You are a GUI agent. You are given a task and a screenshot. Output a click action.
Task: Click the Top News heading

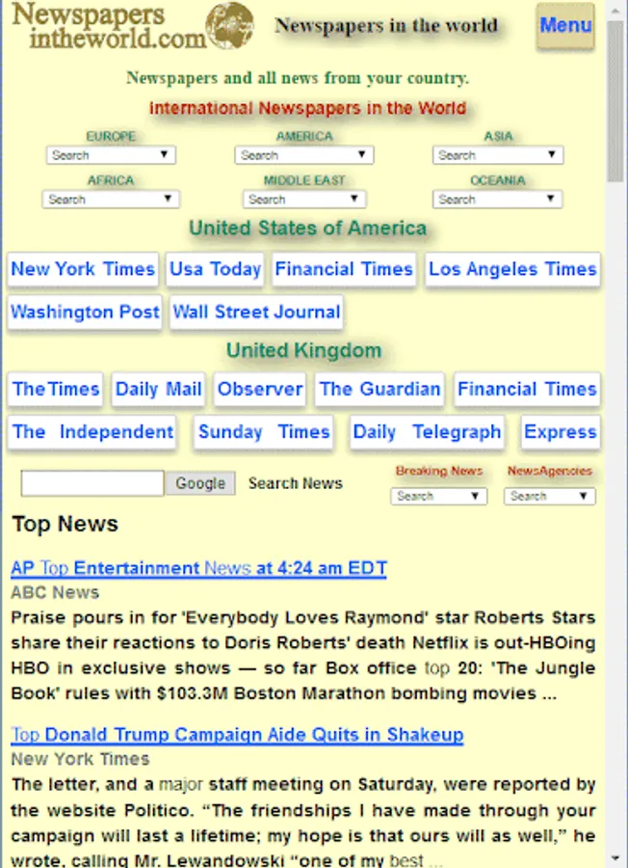65,524
